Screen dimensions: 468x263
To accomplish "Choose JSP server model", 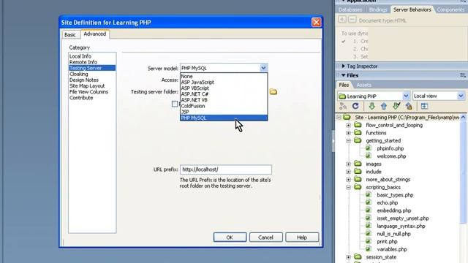I will pyautogui.click(x=224, y=112).
